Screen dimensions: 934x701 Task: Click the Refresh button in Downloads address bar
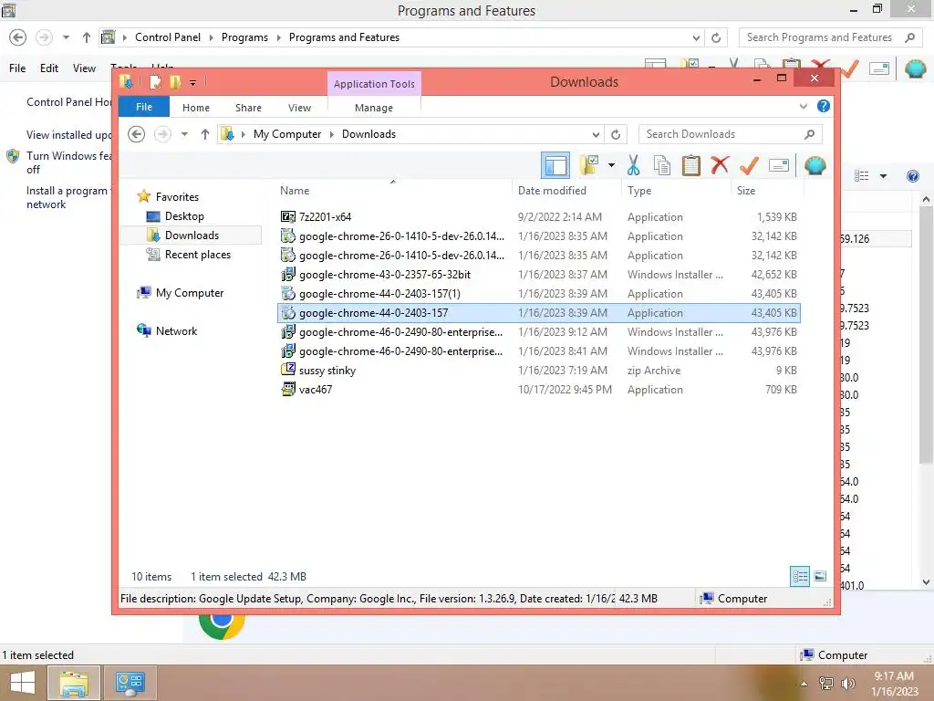pyautogui.click(x=616, y=134)
